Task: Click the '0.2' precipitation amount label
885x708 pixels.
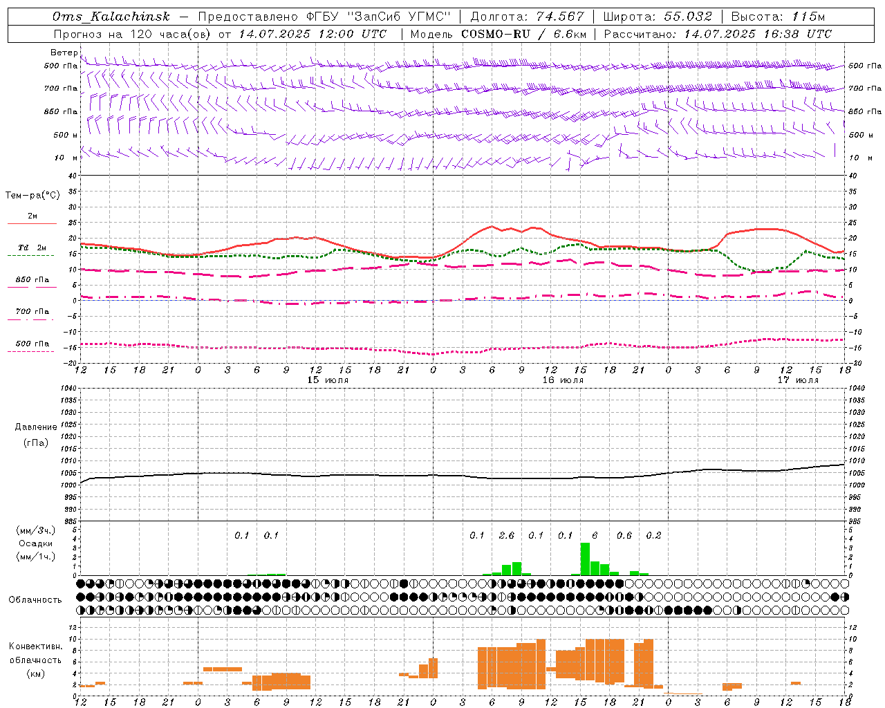Action: [653, 535]
